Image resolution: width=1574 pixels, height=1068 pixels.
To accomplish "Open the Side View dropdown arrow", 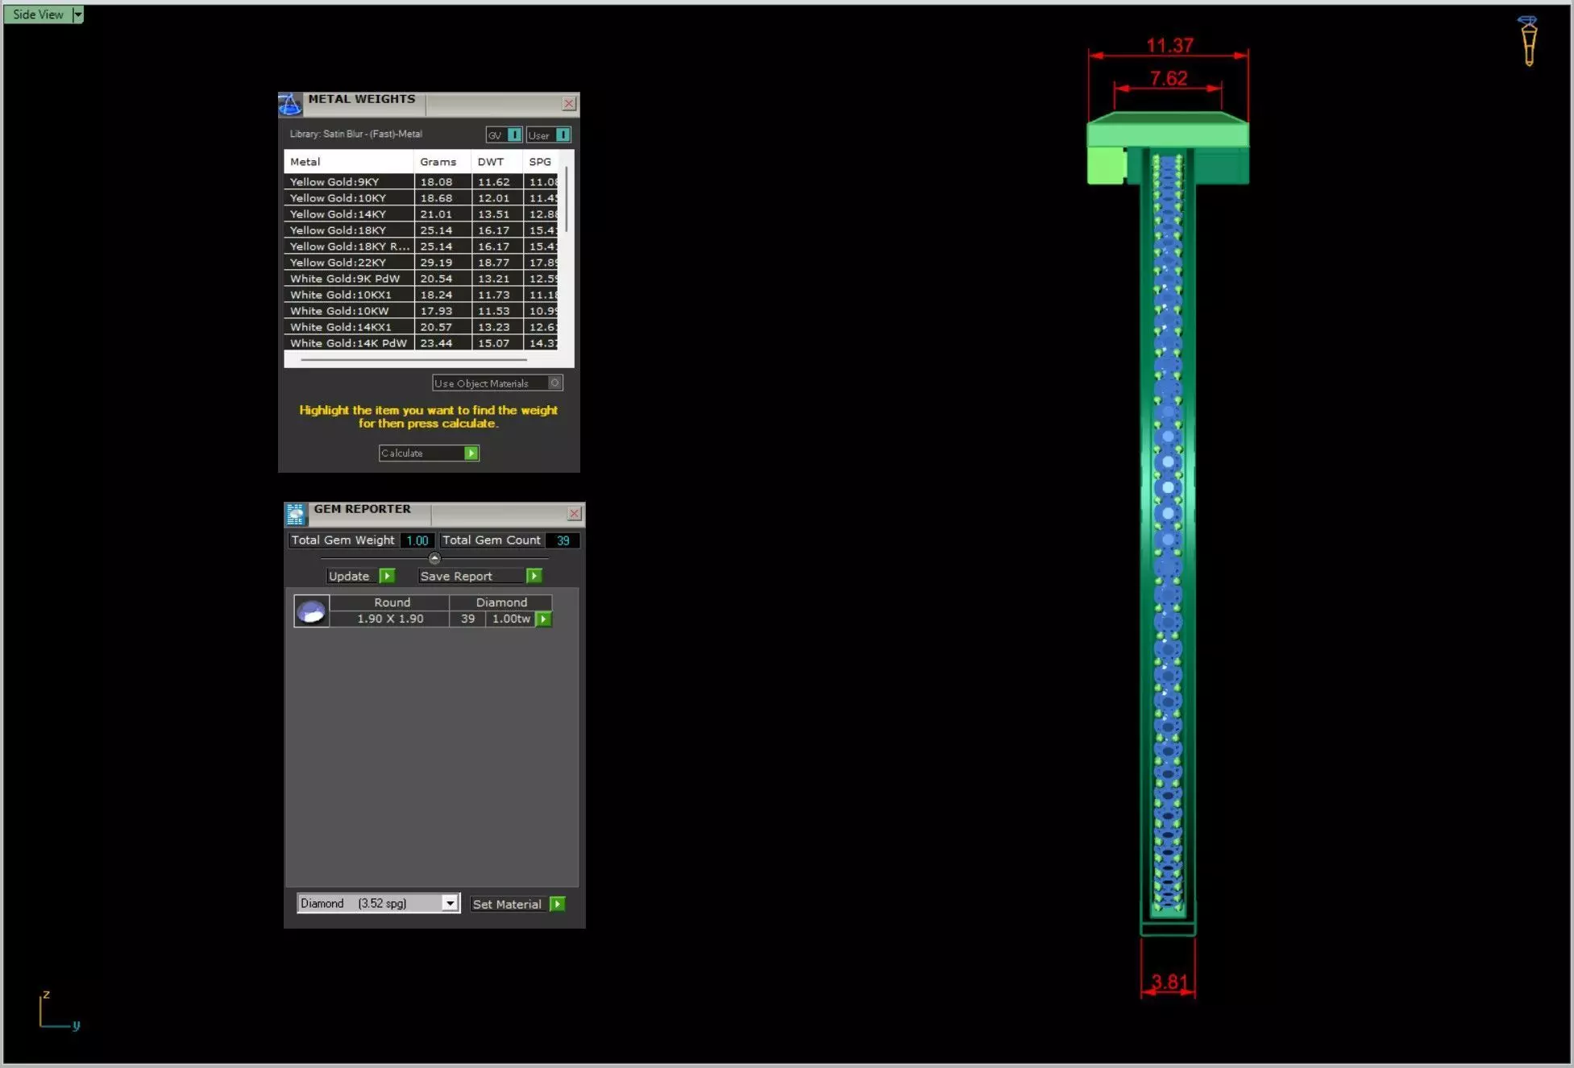I will coord(77,14).
